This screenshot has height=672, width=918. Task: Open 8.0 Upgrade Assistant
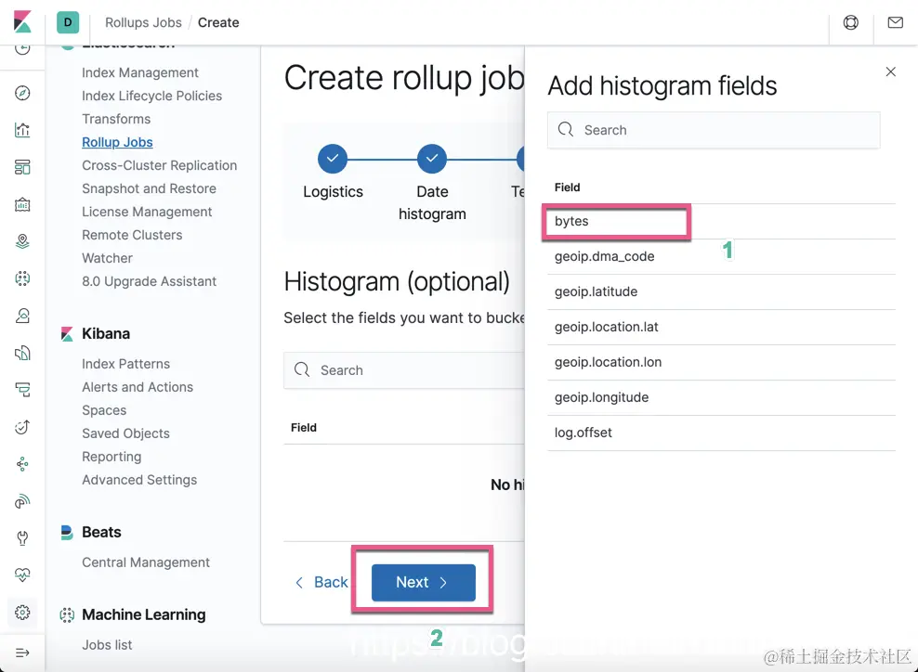[x=150, y=281]
